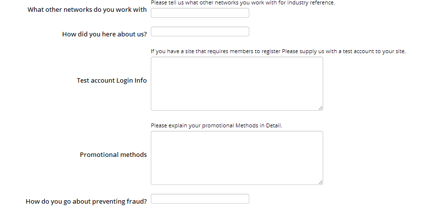This screenshot has width=439, height=212.
Task: Click the industry reference hint text
Action: (x=242, y=3)
